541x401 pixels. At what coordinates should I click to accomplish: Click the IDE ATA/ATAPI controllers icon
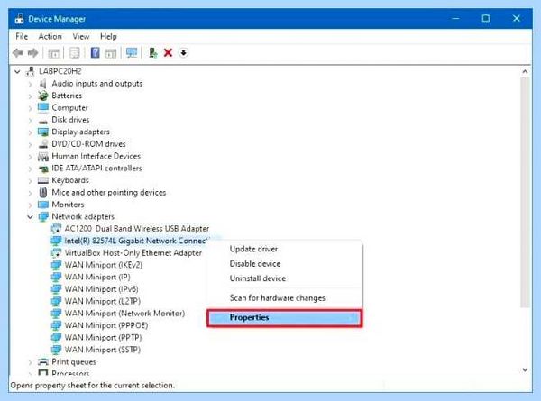point(42,169)
